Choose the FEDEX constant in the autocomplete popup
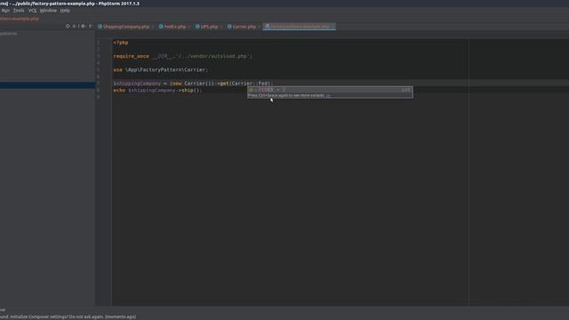The width and height of the screenshot is (569, 320). coord(330,90)
